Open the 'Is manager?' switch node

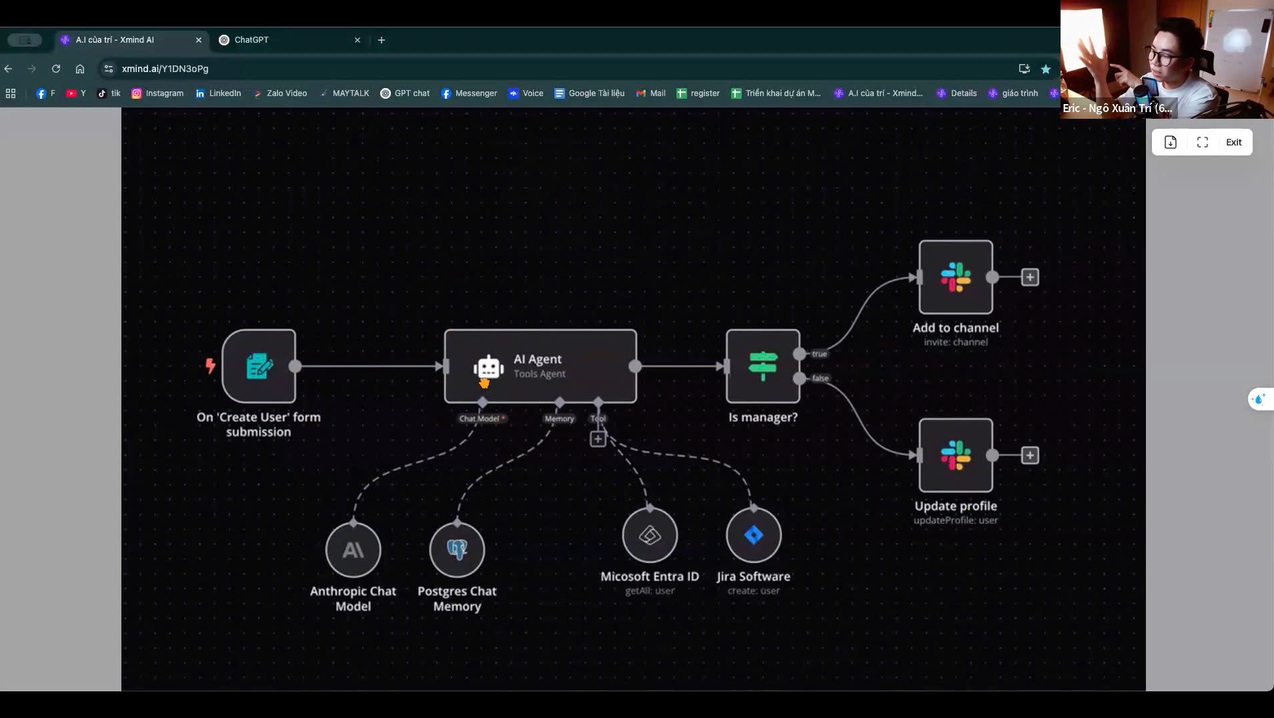pyautogui.click(x=762, y=366)
